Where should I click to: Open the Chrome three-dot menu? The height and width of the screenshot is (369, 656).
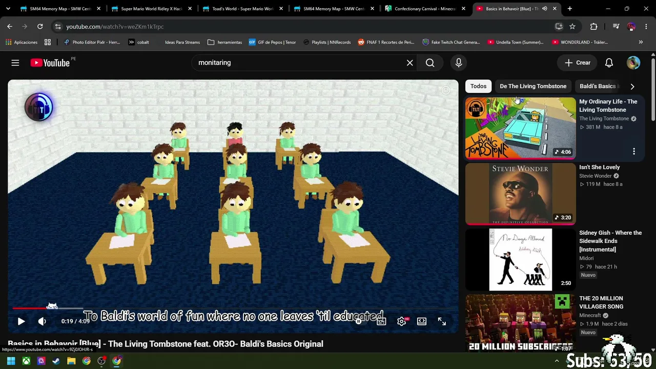(646, 27)
